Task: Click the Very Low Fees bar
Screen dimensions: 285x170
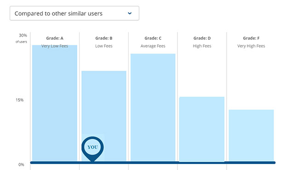Action: [x=55, y=103]
